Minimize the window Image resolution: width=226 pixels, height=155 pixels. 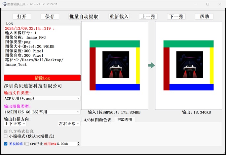click(x=196, y=4)
